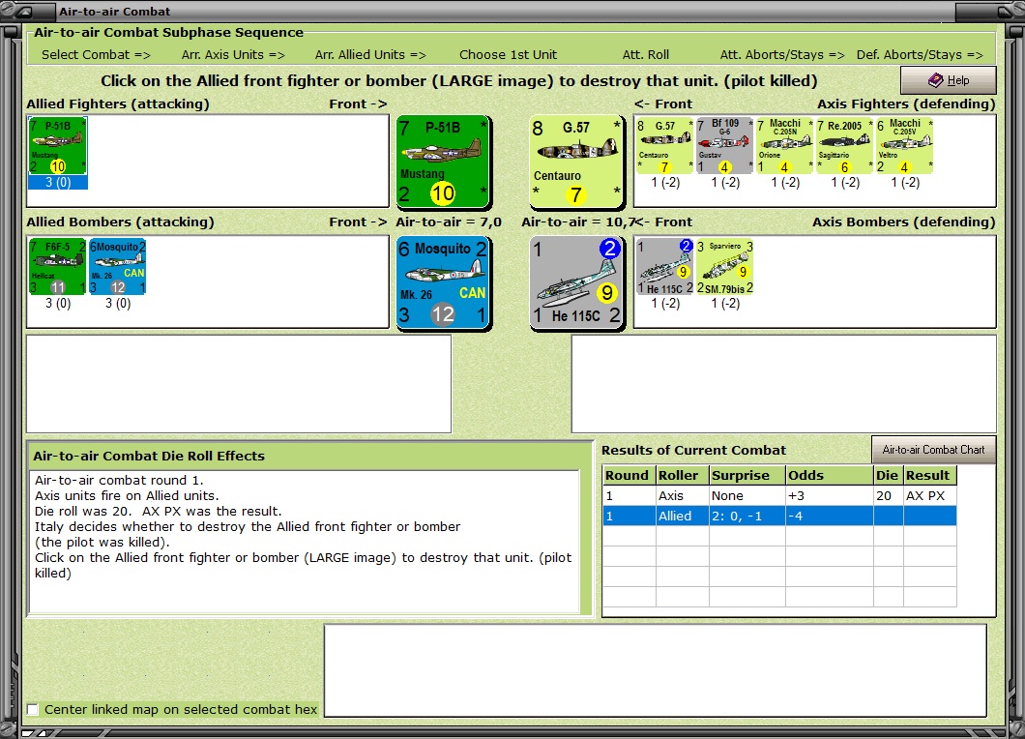Screen dimensions: 1025x739
Task: Select SM.79bis Sparviero bomber unit
Action: (725, 267)
